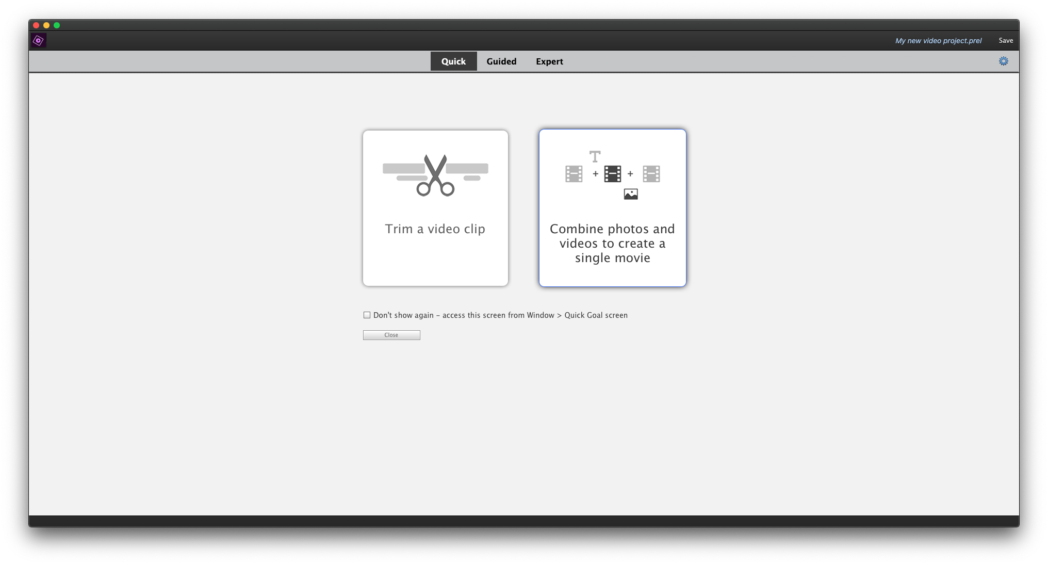Screen dimensions: 1048x565
Task: Open settings via the blue gear icon
Action: click(1003, 61)
